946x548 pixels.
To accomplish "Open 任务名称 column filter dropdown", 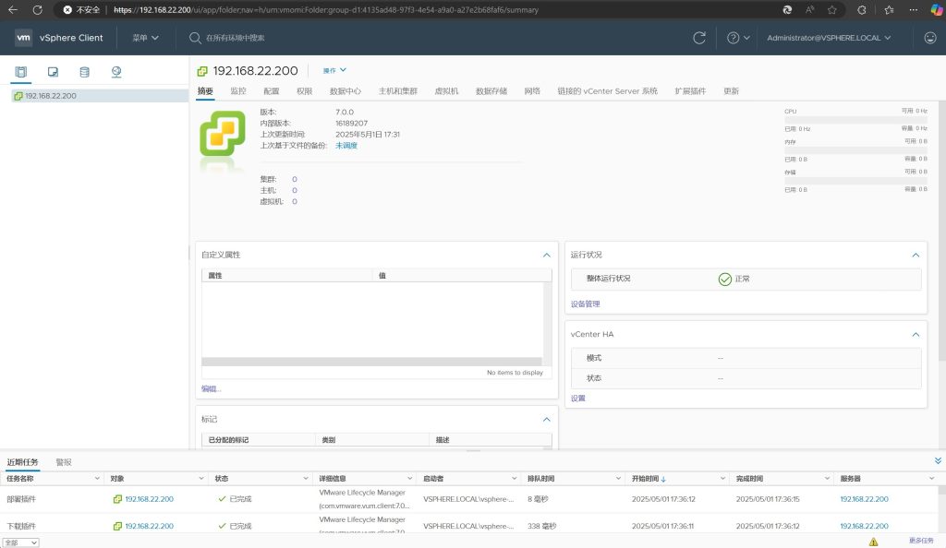I will tap(97, 479).
